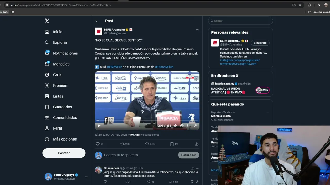Click the Buscar search field
The width and height of the screenshot is (330, 185).
(x=240, y=21)
